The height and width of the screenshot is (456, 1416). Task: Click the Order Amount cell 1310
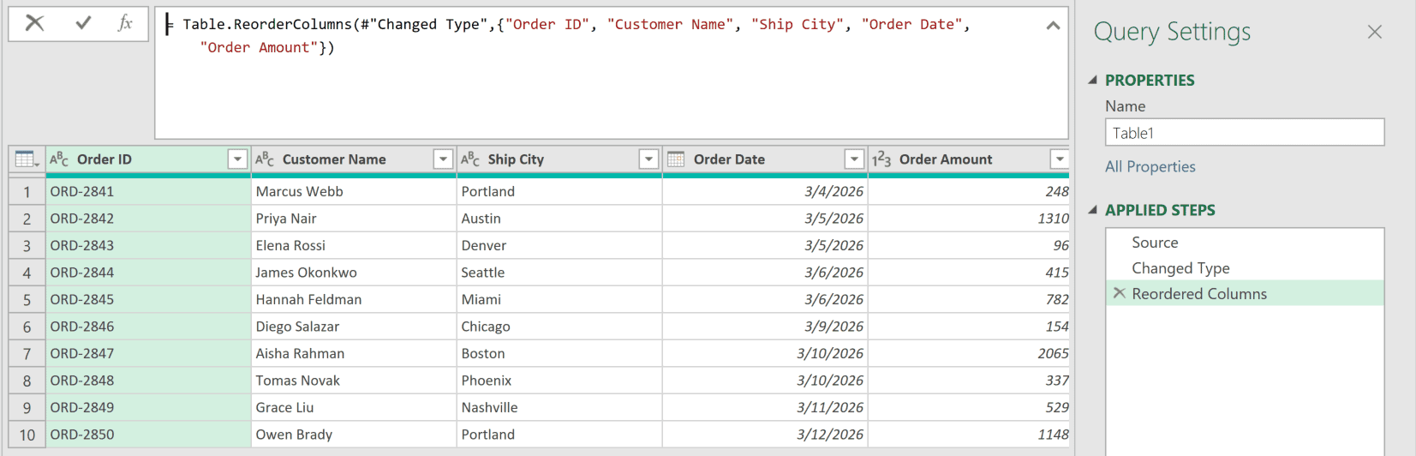tap(969, 219)
